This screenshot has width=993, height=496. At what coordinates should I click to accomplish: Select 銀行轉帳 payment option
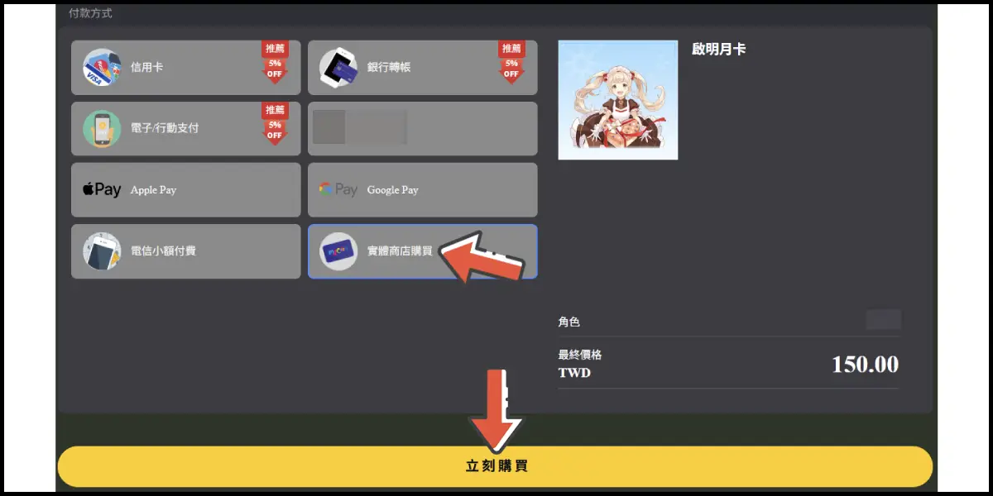click(x=423, y=68)
